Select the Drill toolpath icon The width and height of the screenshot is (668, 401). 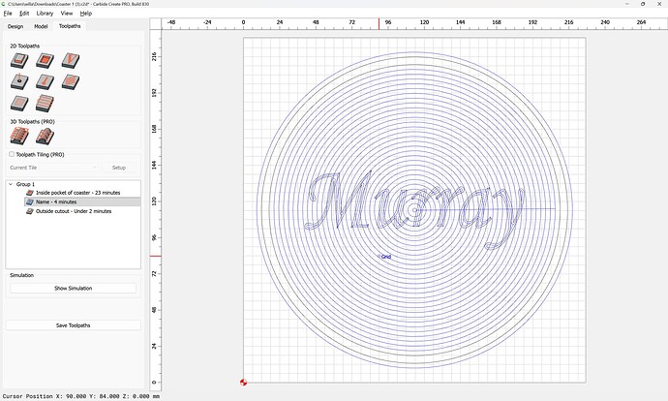pyautogui.click(x=19, y=82)
